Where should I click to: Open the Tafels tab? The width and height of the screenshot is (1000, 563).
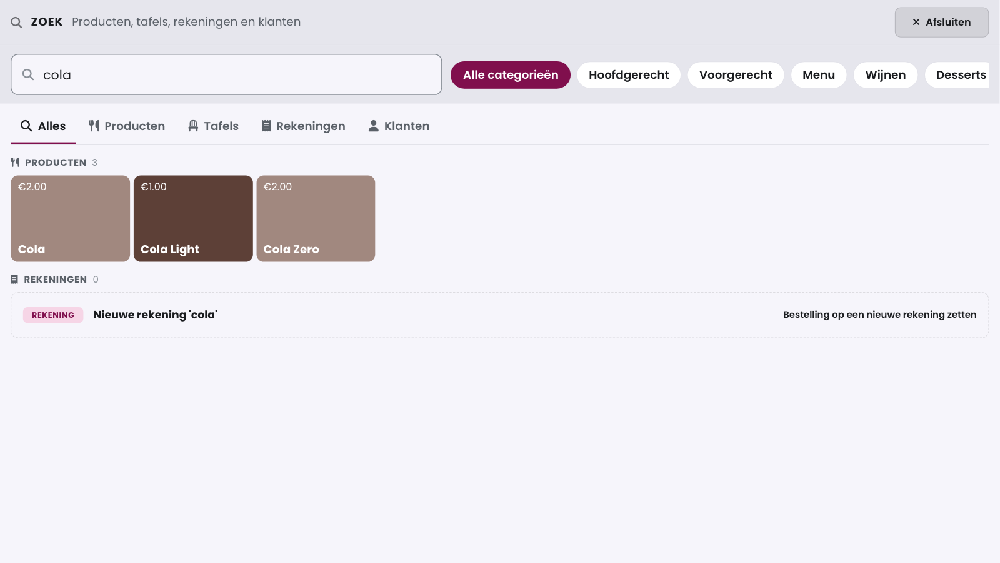[214, 126]
